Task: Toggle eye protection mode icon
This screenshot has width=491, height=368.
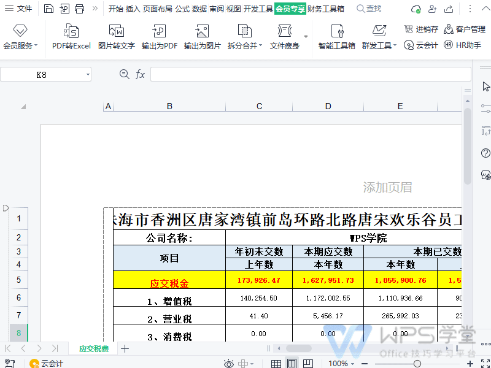Action: (x=228, y=364)
